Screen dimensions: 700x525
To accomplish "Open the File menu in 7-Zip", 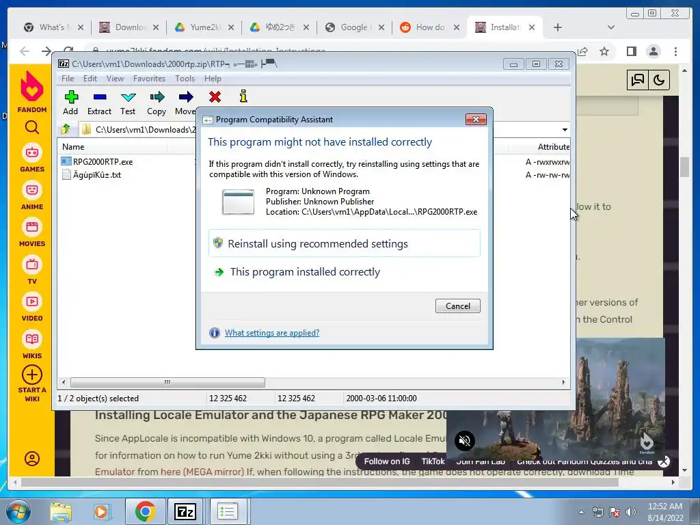I will click(68, 79).
